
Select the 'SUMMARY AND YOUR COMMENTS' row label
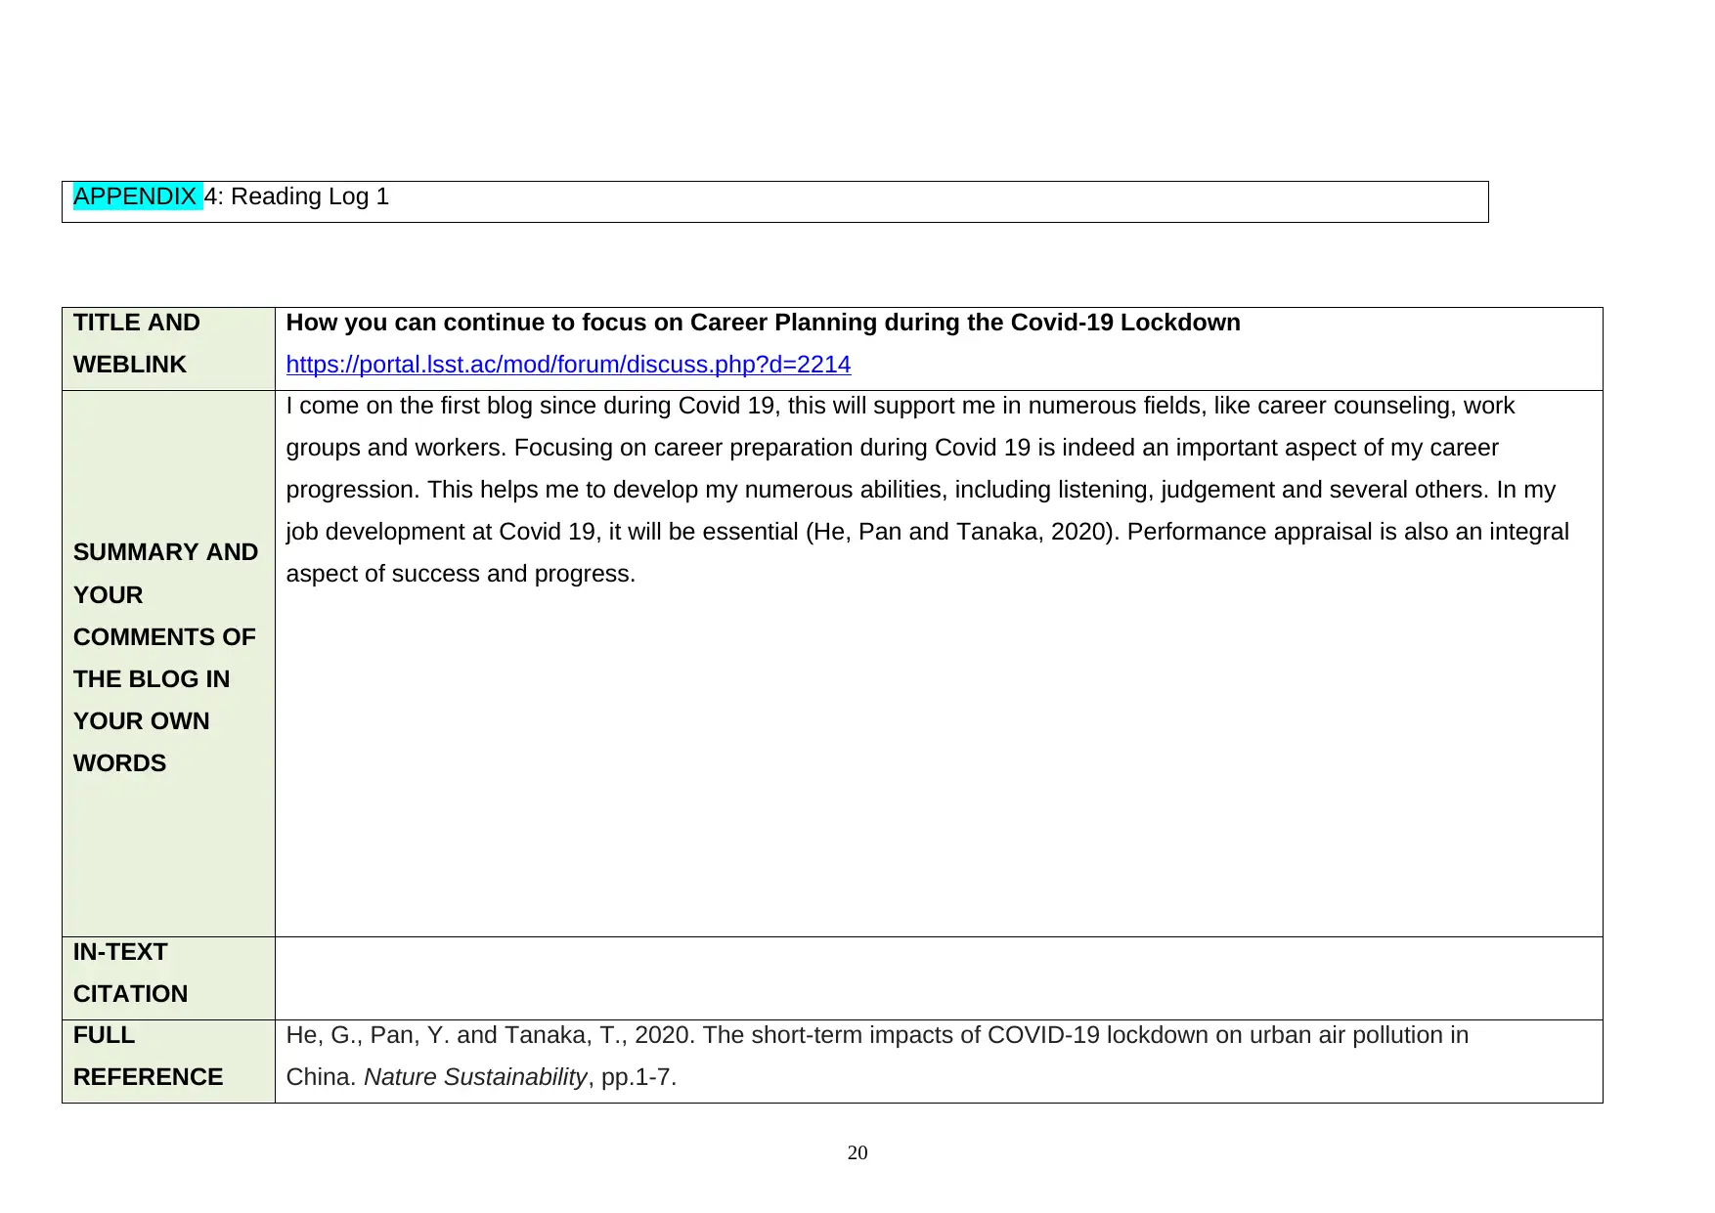click(x=165, y=658)
